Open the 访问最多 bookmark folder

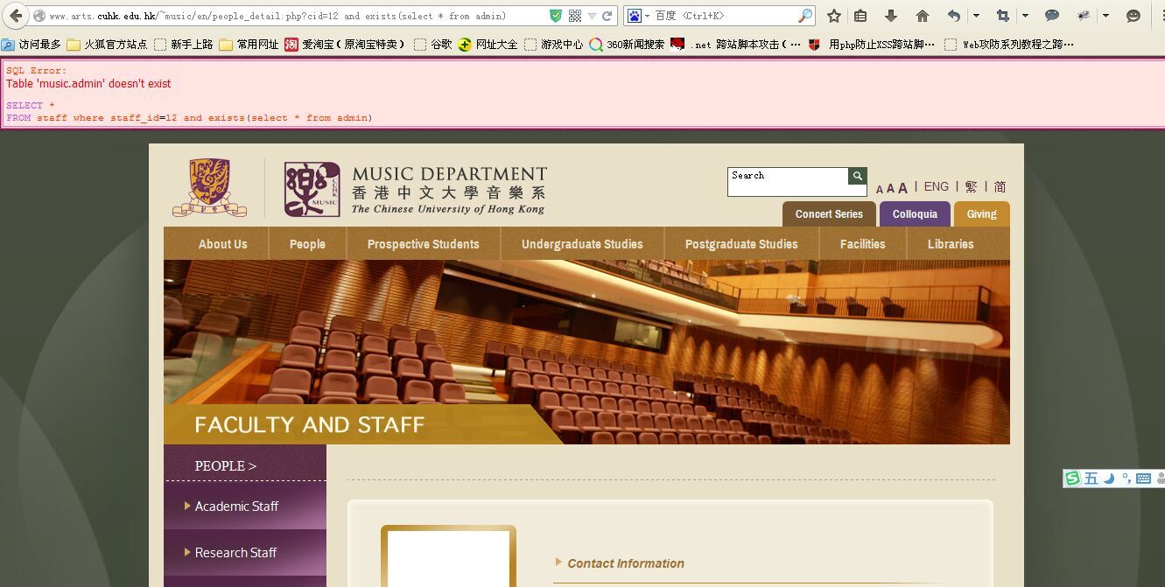32,44
